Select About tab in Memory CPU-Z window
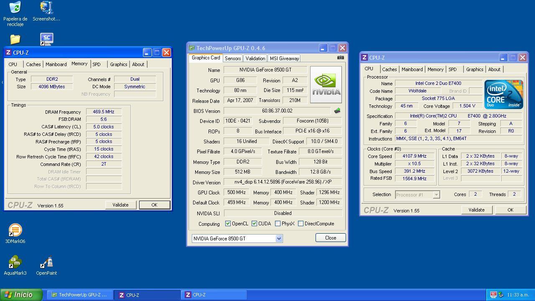Viewport: 535px width, 301px height. [x=138, y=64]
